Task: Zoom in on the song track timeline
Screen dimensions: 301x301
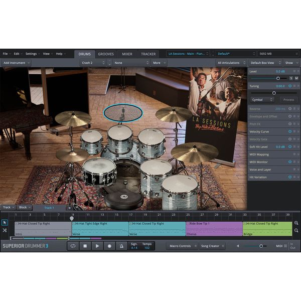Action: point(296,223)
